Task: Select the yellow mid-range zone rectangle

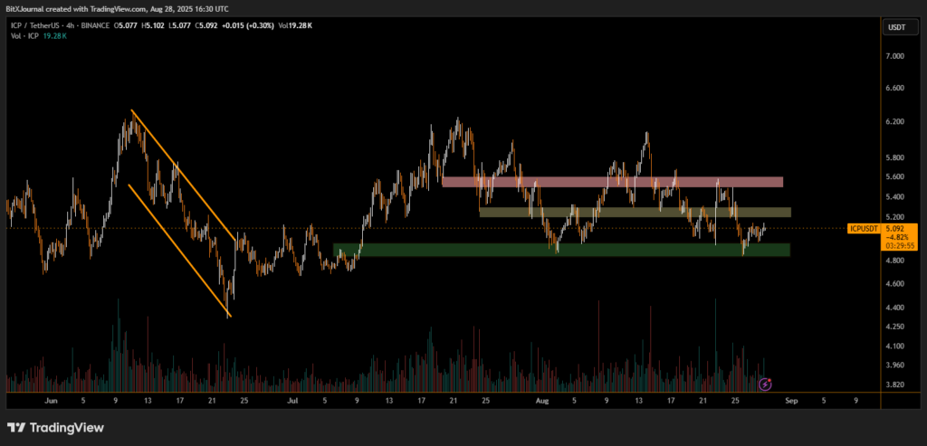Action: pos(634,213)
